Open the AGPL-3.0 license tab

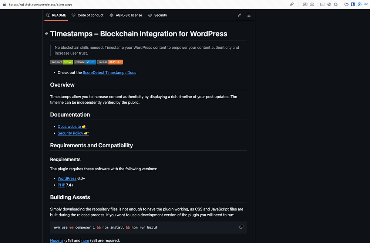(125, 15)
